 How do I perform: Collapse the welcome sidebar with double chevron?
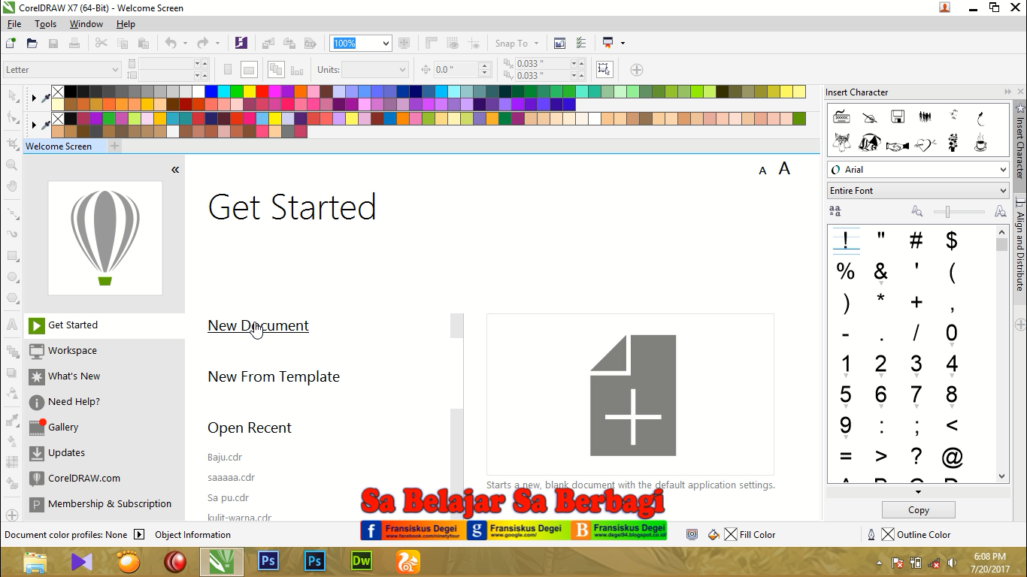175,170
